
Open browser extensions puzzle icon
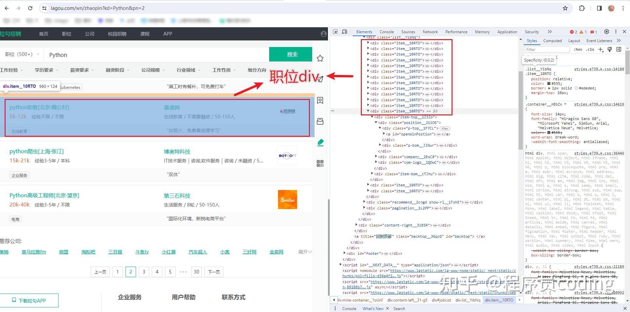click(x=582, y=8)
